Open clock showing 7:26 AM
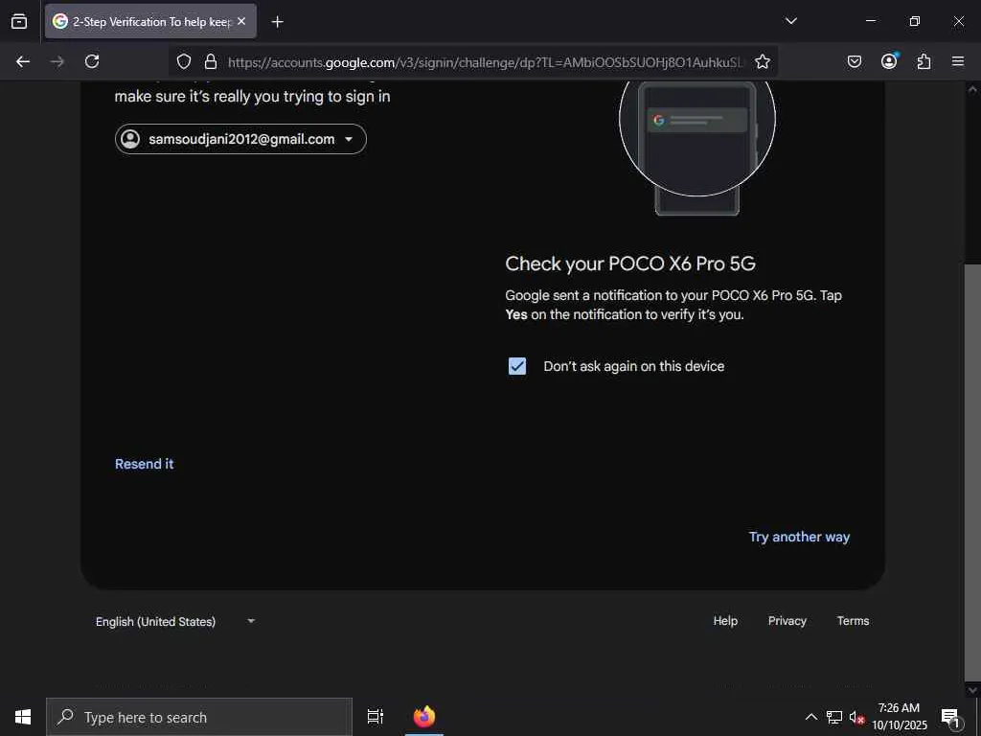The width and height of the screenshot is (981, 736). point(899,717)
